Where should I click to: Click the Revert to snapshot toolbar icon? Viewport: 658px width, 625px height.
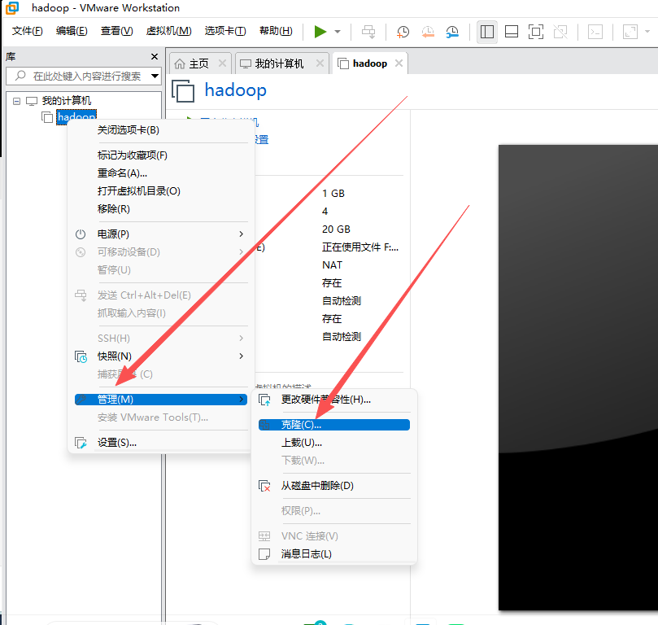pos(428,32)
